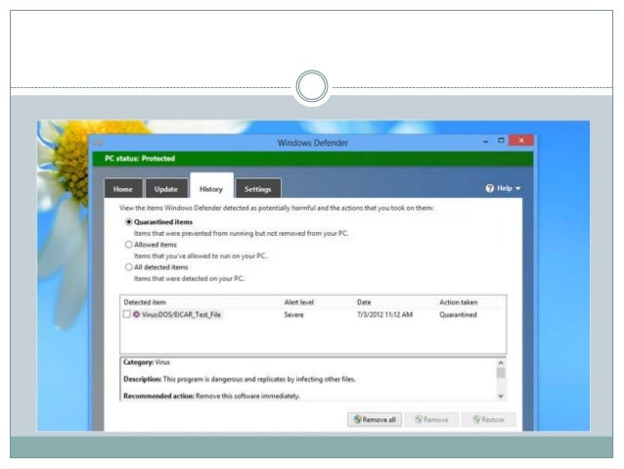Viewport: 624px width, 469px height.
Task: Switch to the Update tab
Action: (x=166, y=188)
